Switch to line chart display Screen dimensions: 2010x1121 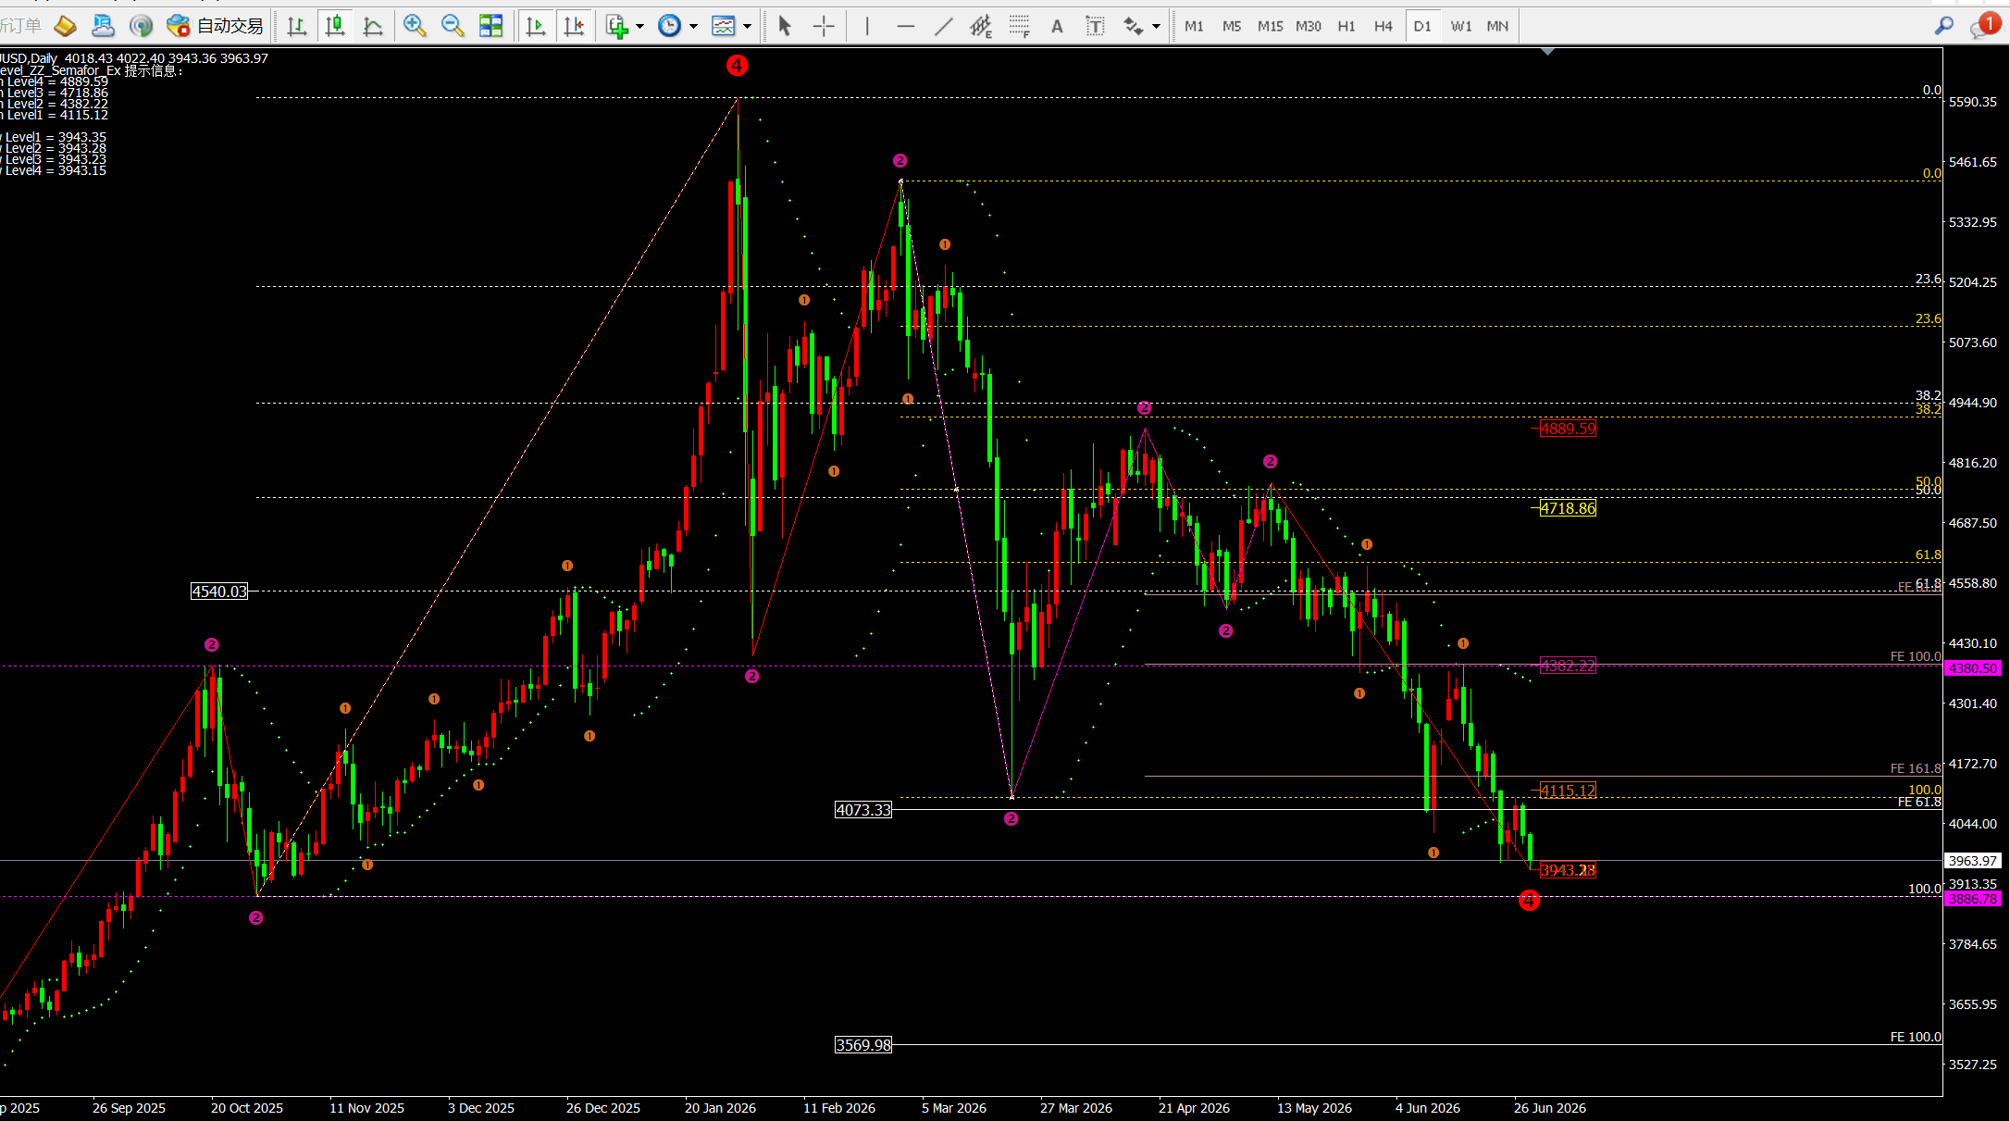tap(373, 26)
